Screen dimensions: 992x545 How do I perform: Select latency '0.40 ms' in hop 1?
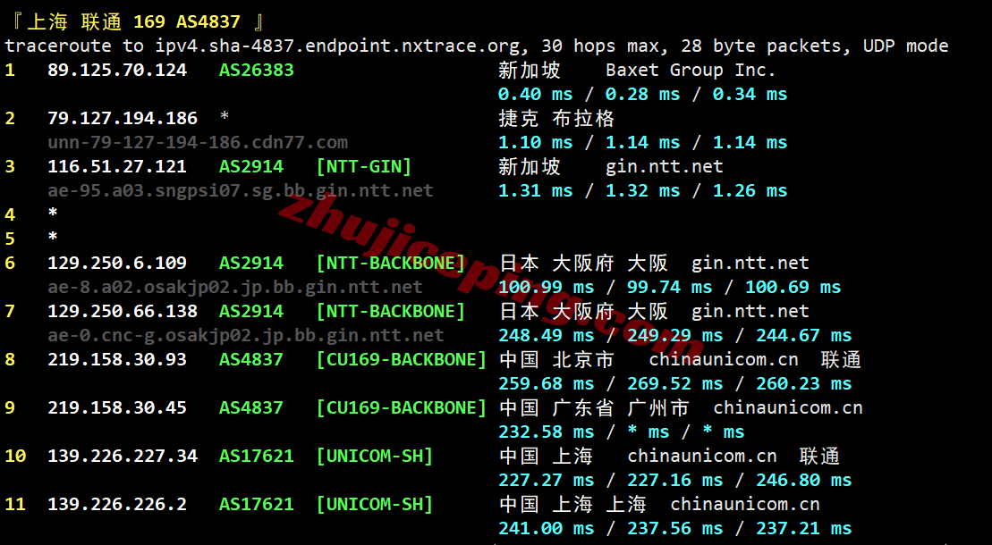point(535,94)
